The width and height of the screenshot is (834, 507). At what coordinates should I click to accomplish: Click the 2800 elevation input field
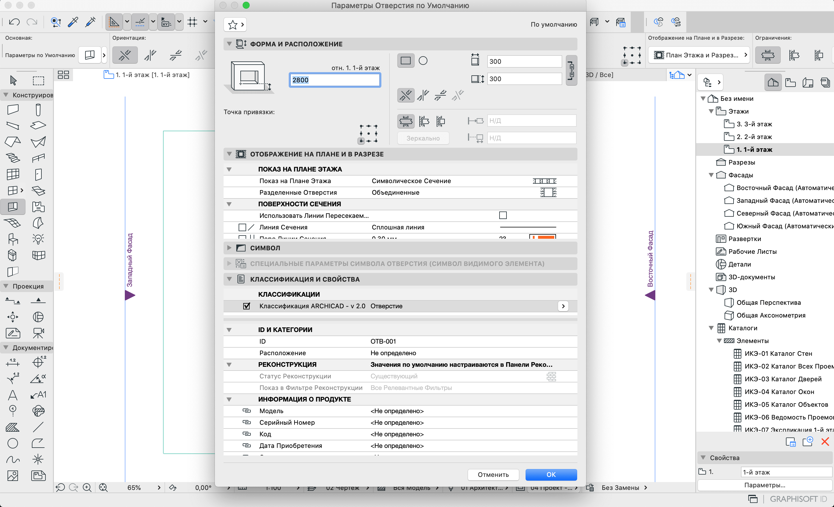pos(335,80)
